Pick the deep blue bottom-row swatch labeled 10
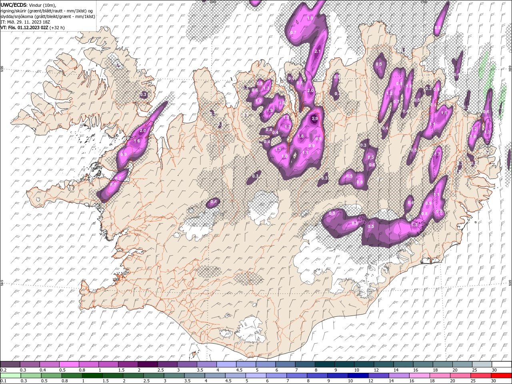Viewport: 512px width, 384px height. (358, 376)
